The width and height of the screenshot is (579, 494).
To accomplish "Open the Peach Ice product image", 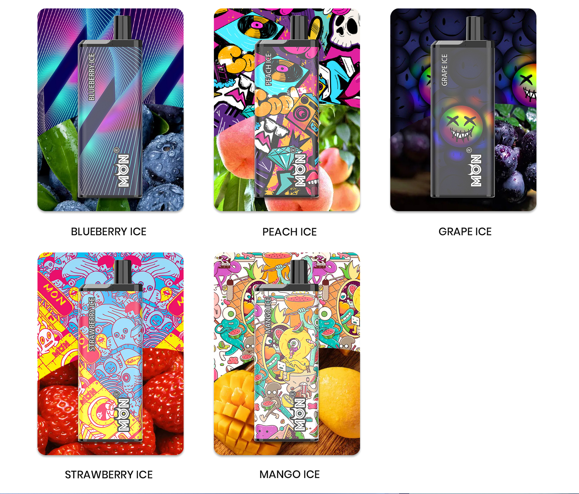I will pos(287,110).
